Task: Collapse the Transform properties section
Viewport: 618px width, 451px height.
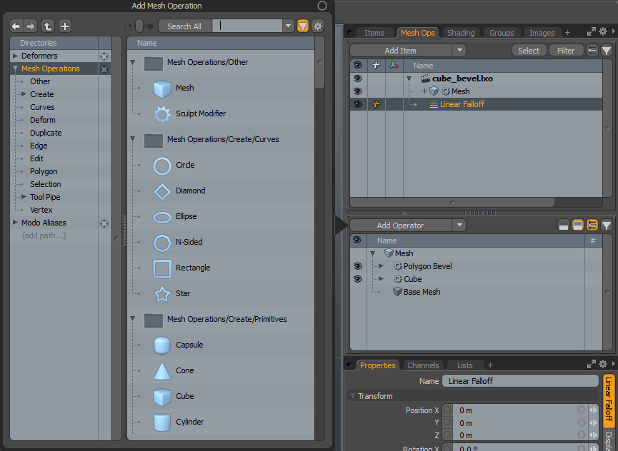Action: click(352, 396)
